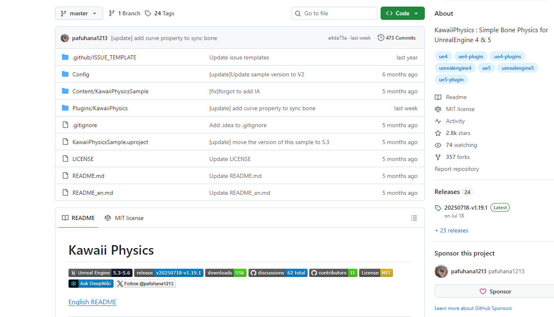The image size is (554, 317).
Task: Select the ue4 topic tag
Action: [x=443, y=57]
